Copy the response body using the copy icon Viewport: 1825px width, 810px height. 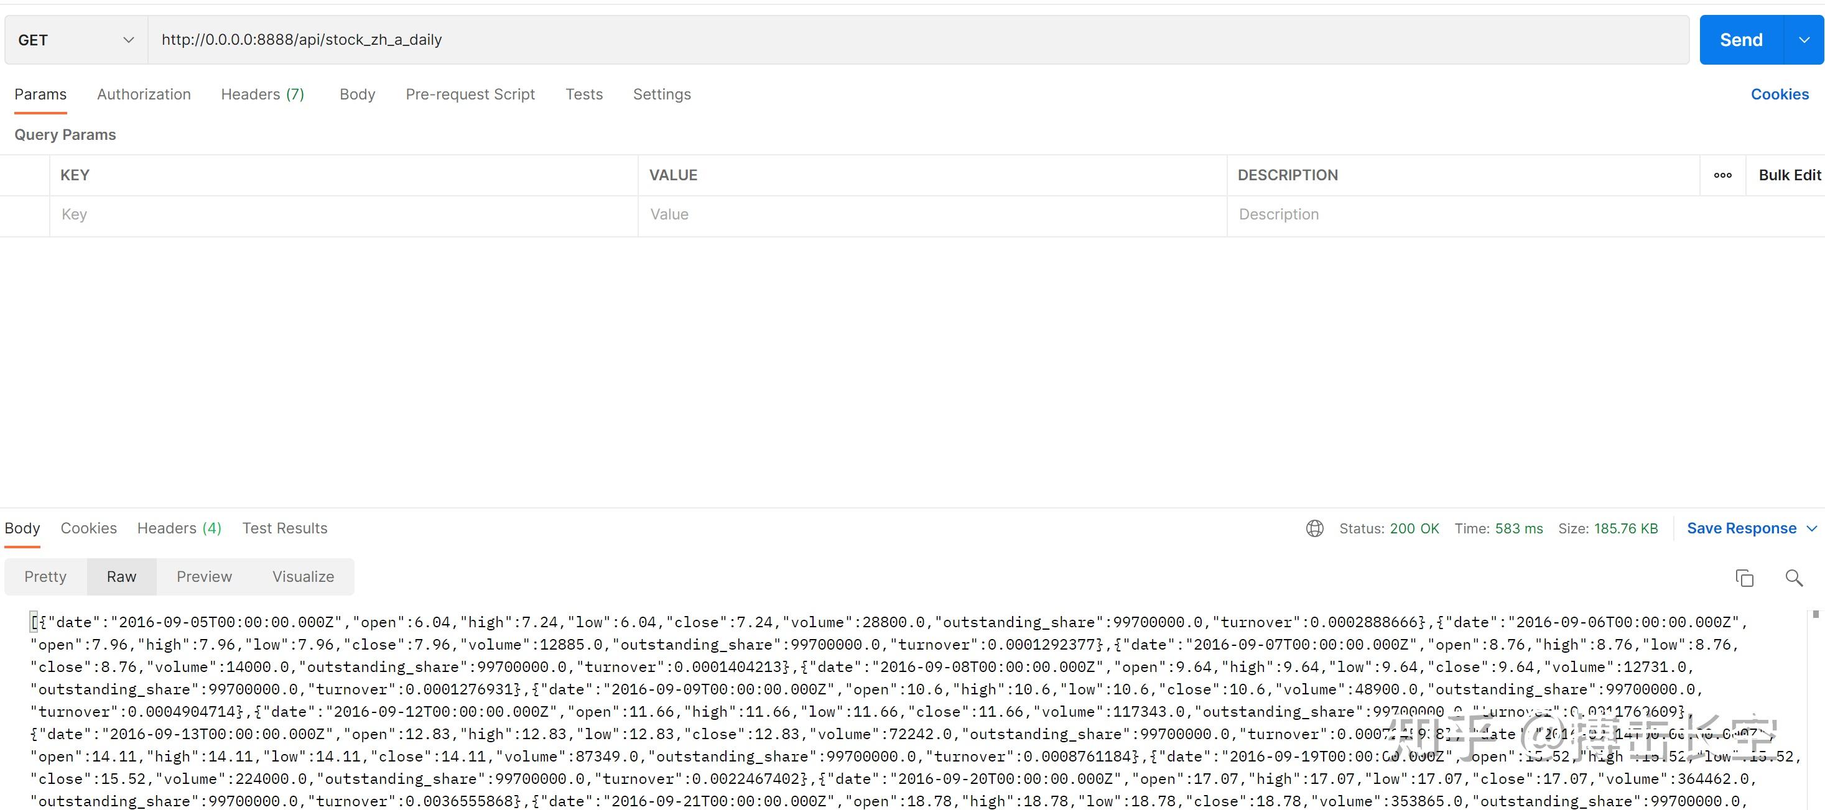1744,578
